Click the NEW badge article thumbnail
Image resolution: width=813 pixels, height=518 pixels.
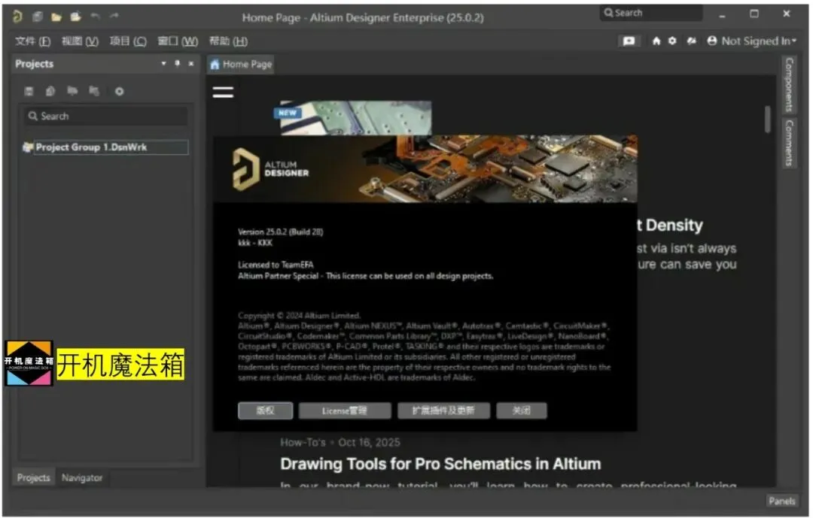click(355, 118)
